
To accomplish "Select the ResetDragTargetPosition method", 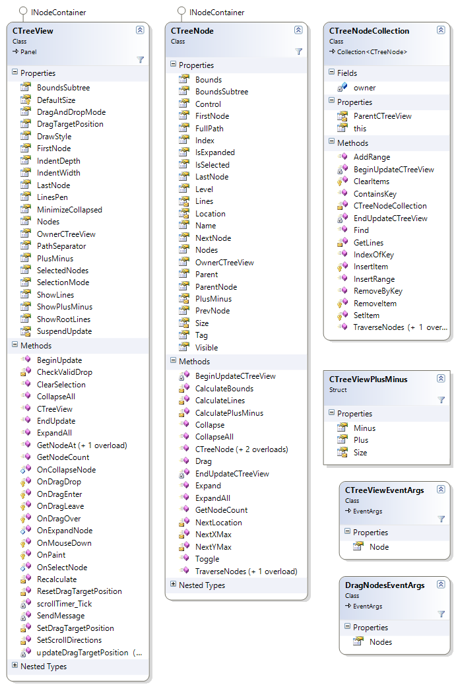I will pyautogui.click(x=79, y=591).
